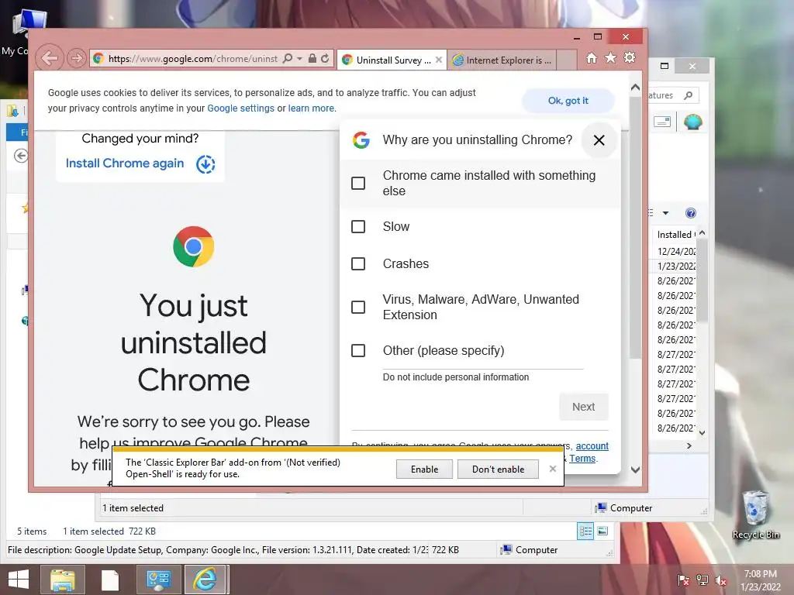Click Install Chrome again link
Screen dimensions: 794x595
(125, 163)
